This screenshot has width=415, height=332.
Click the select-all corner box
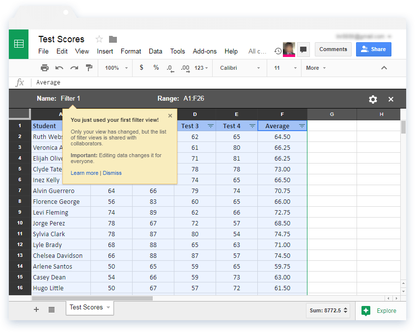(x=20, y=113)
